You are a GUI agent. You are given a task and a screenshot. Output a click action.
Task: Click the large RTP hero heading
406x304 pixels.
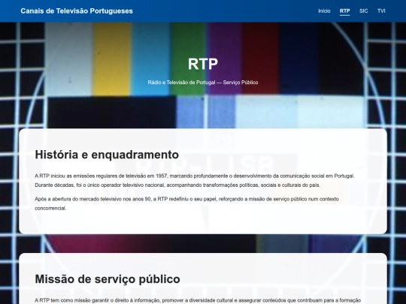coord(203,64)
